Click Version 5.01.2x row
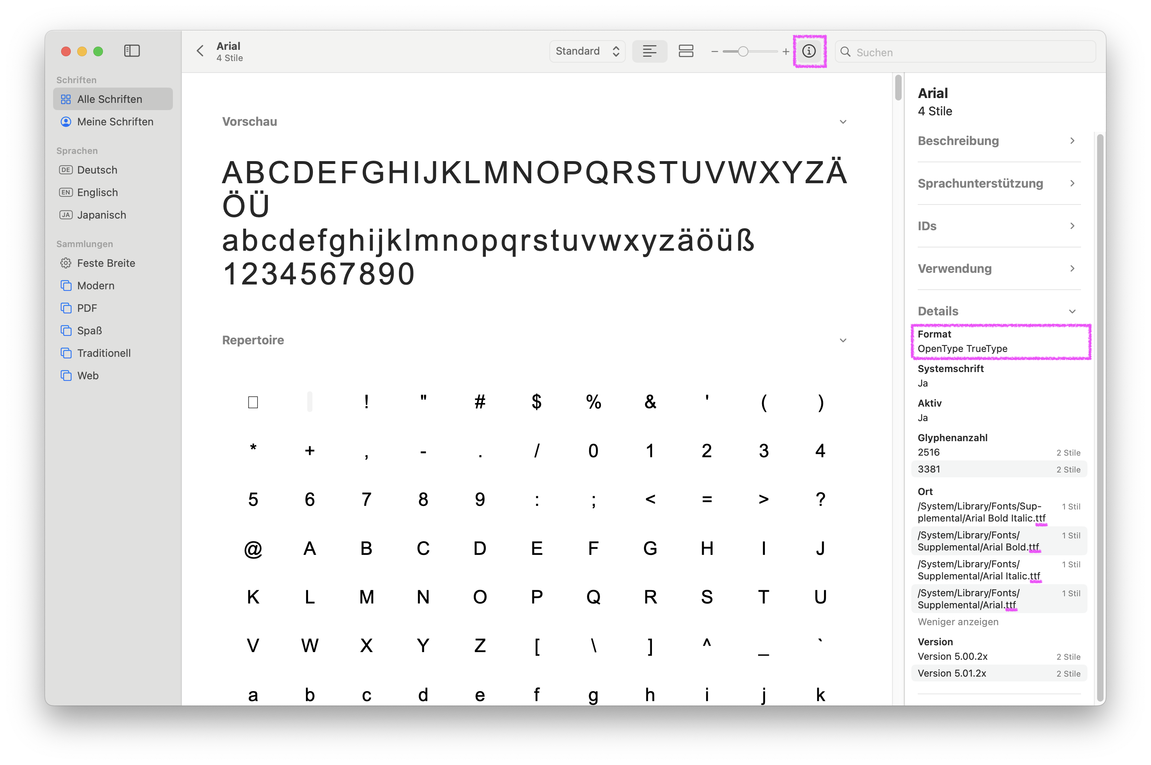The width and height of the screenshot is (1151, 765). pos(999,673)
